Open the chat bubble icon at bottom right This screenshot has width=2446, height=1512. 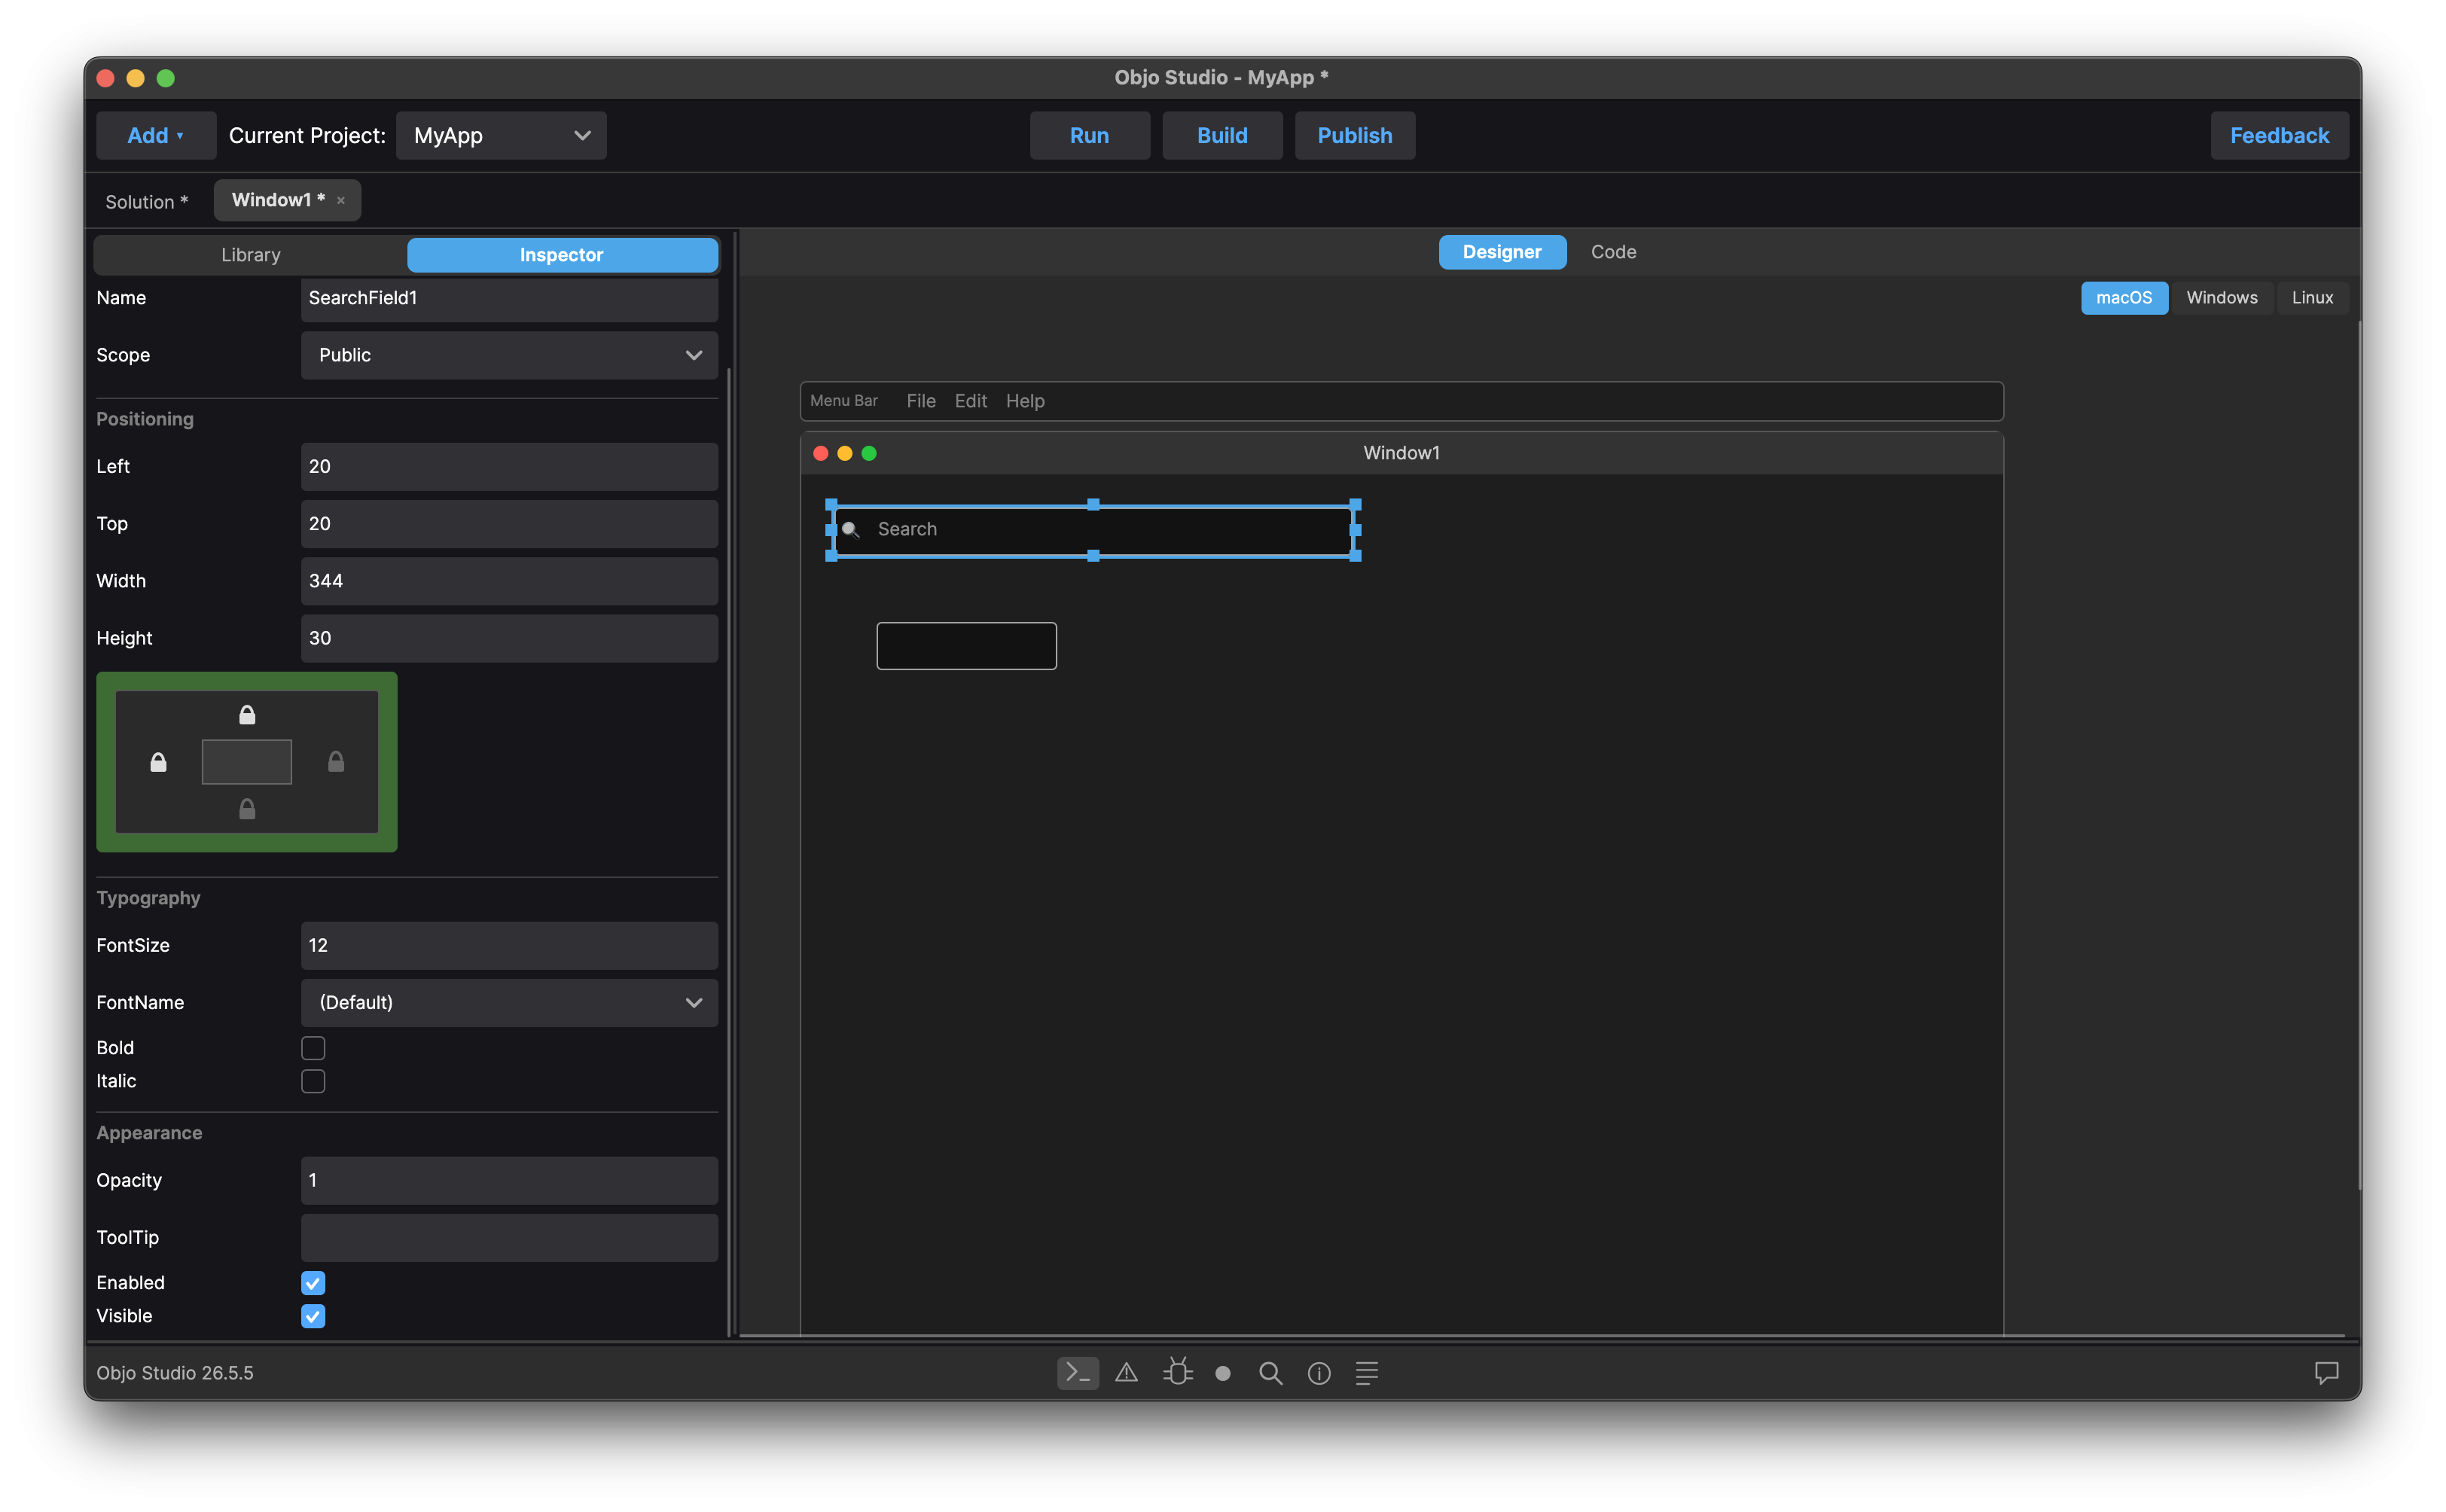(x=2326, y=1373)
